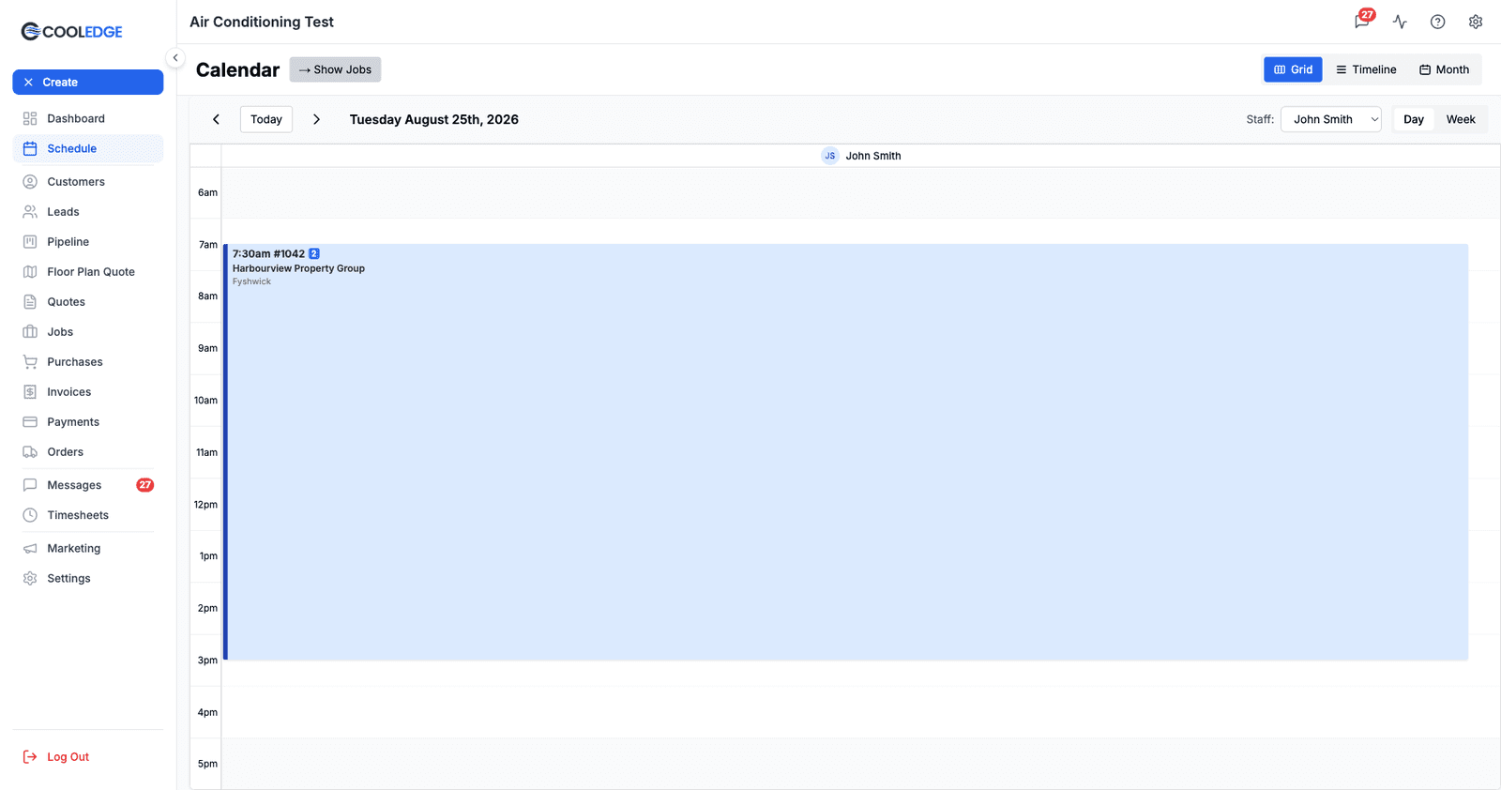Image resolution: width=1501 pixels, height=790 pixels.
Task: Jump to Today in the calendar
Action: (x=266, y=119)
